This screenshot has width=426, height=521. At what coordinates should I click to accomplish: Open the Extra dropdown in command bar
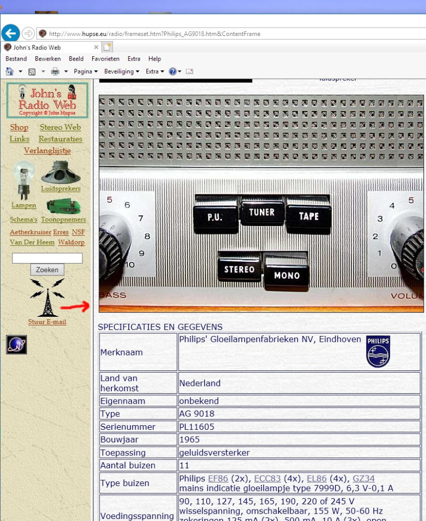[155, 71]
